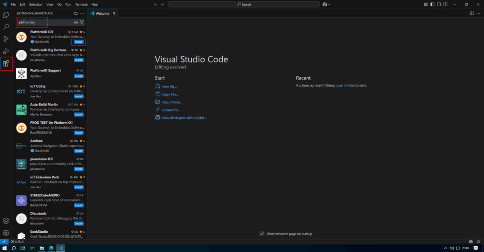Screen dimensions: 484x252
Task: Toggle Show welcome page on startup checkbox
Action: [262, 233]
